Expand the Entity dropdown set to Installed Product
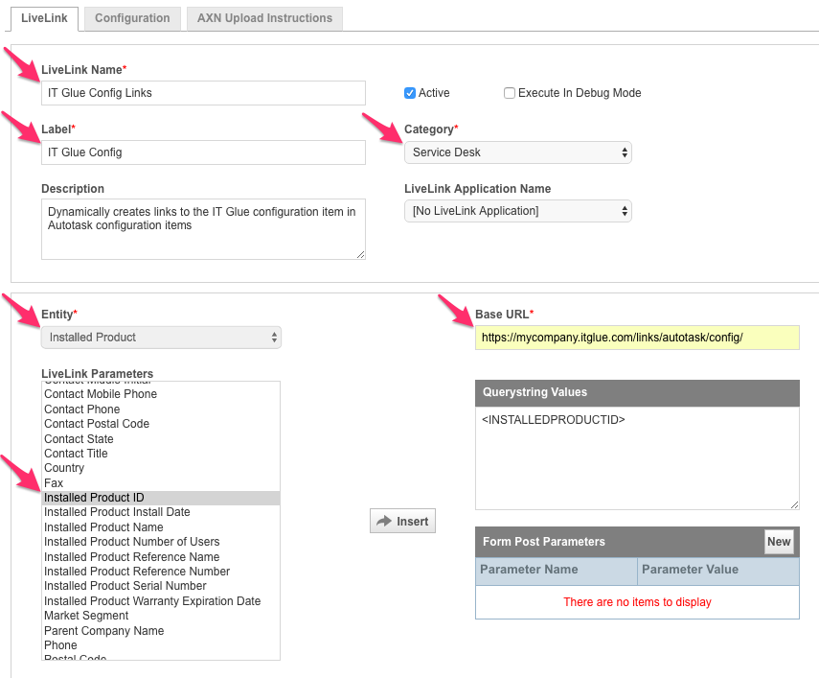This screenshot has width=819, height=678. point(160,338)
